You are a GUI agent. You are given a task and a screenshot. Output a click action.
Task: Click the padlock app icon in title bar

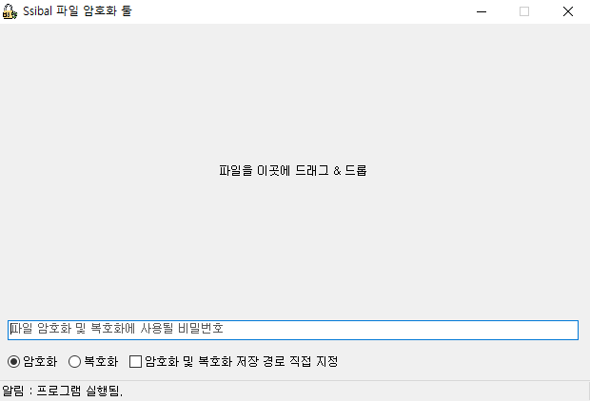(10, 11)
